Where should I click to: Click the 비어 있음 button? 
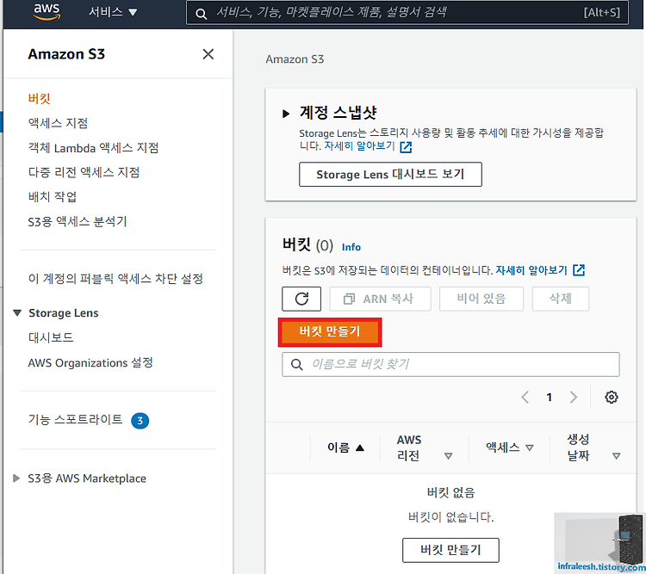(x=481, y=299)
